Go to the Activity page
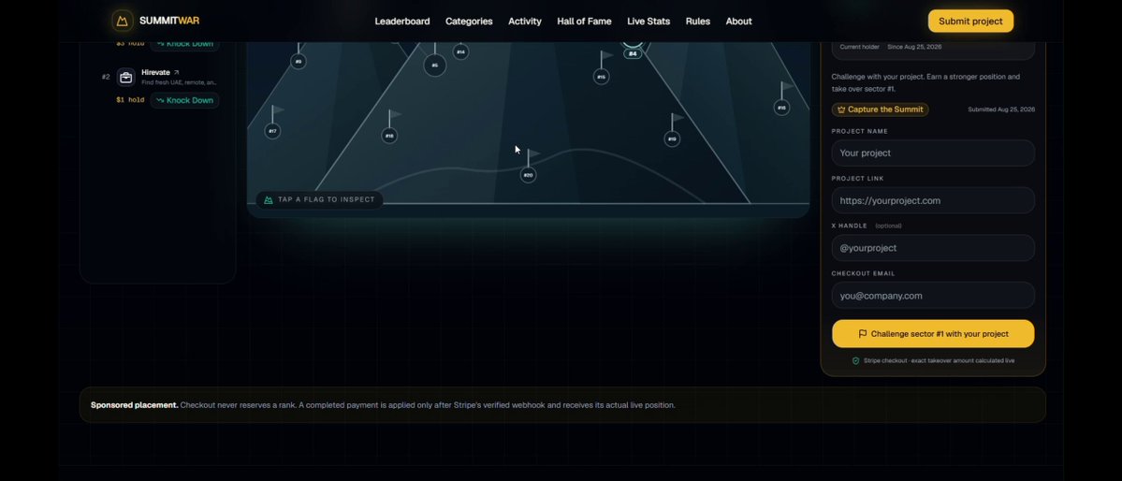Viewport: 1122px width, 481px height. (x=525, y=22)
